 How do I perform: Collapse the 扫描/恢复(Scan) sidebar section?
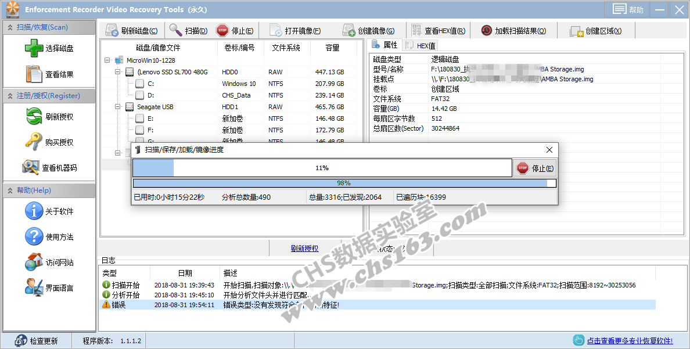click(10, 27)
